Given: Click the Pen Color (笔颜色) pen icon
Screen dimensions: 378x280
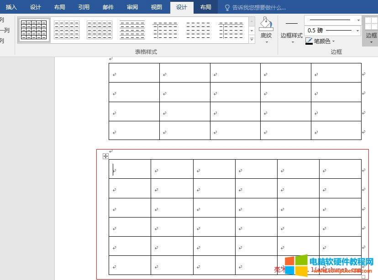Looking at the screenshot, I should (309, 41).
